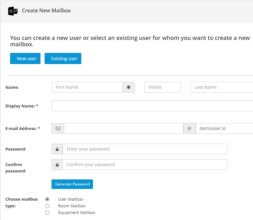
Task: Click the lock icon next to Password field
Action: pos(57,149)
